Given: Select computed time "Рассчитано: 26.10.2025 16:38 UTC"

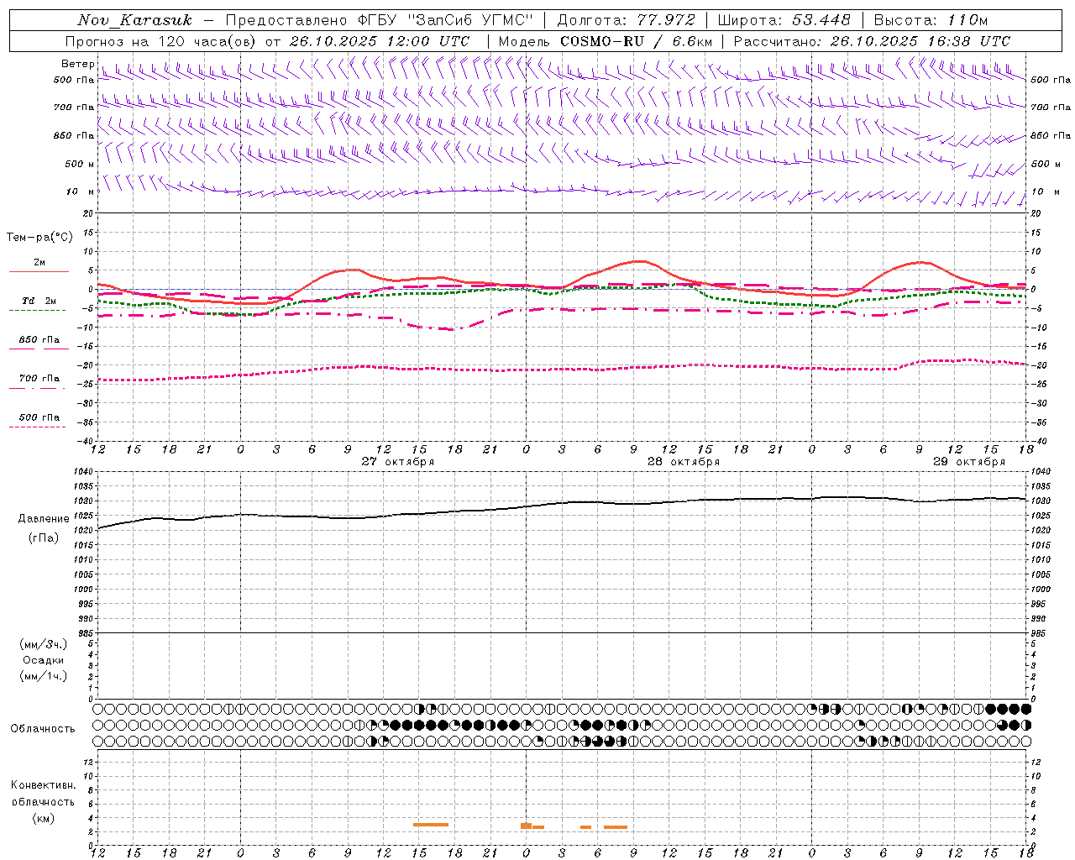Looking at the screenshot, I should coord(872,41).
